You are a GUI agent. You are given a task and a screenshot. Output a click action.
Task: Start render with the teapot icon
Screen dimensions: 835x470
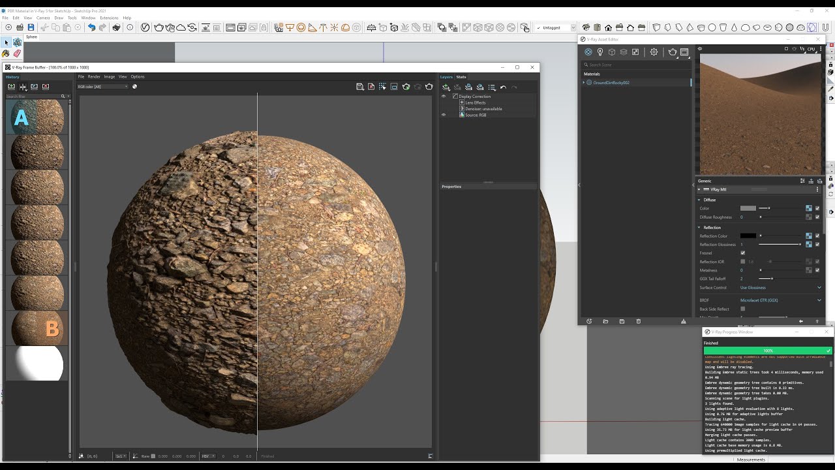[673, 52]
